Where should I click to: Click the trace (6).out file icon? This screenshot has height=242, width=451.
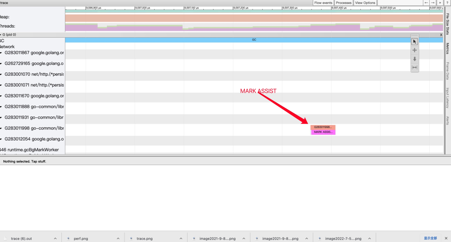pos(5,239)
